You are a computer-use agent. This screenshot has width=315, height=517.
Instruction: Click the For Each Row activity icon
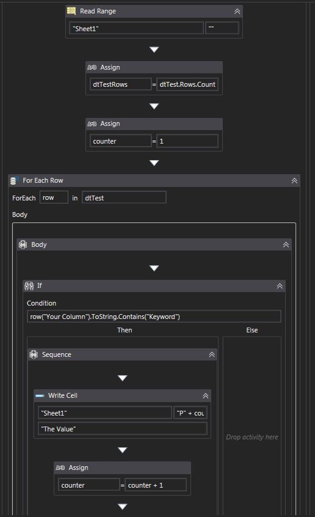pyautogui.click(x=14, y=180)
